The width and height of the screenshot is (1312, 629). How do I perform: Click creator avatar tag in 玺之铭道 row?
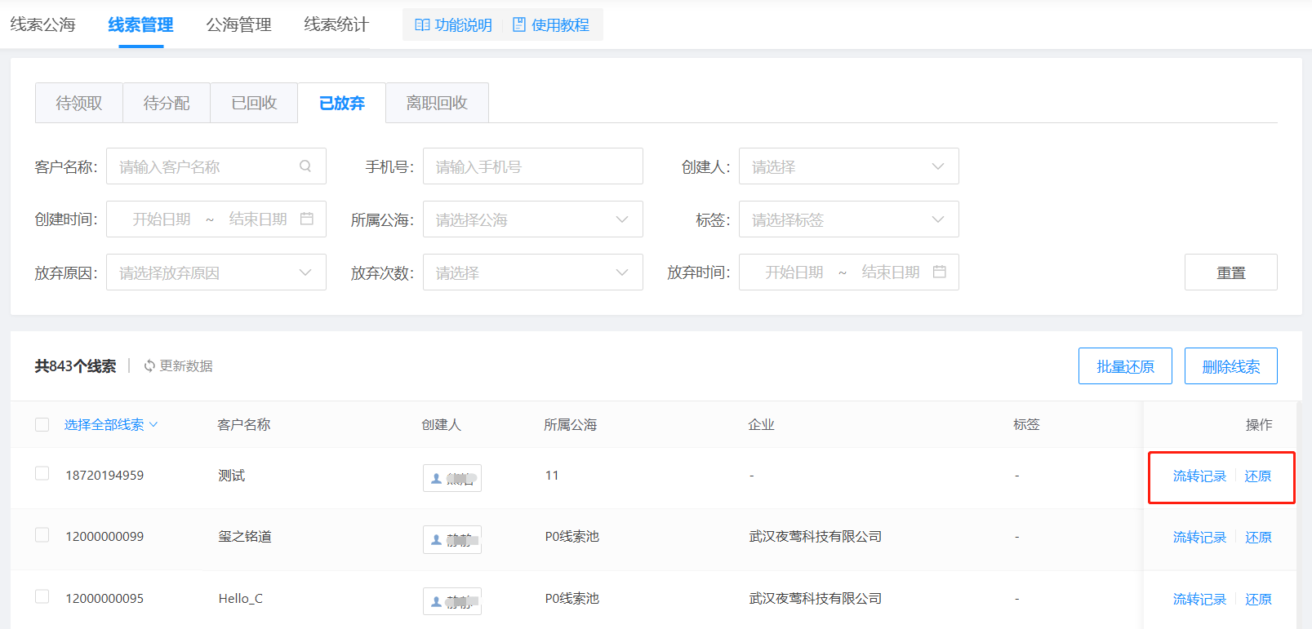pos(452,539)
